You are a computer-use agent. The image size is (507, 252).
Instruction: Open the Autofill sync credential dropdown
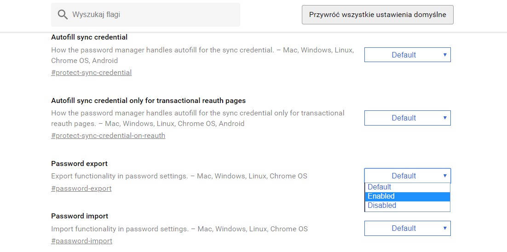click(x=407, y=55)
